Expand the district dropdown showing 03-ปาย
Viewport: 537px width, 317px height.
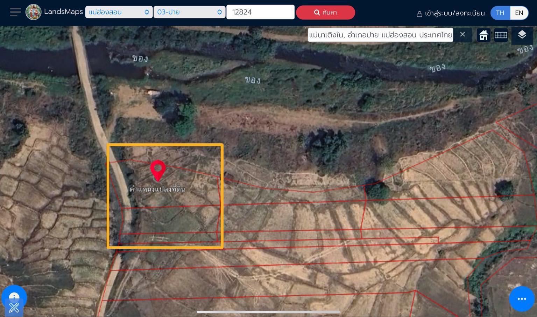click(189, 12)
